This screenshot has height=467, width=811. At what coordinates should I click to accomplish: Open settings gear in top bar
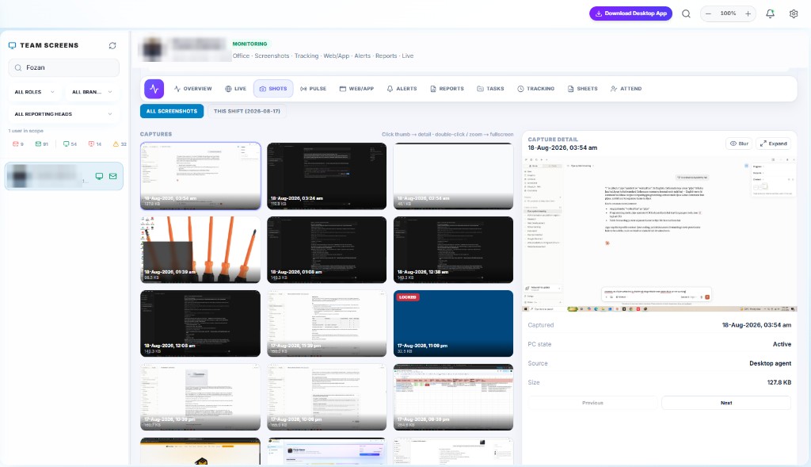click(x=794, y=14)
